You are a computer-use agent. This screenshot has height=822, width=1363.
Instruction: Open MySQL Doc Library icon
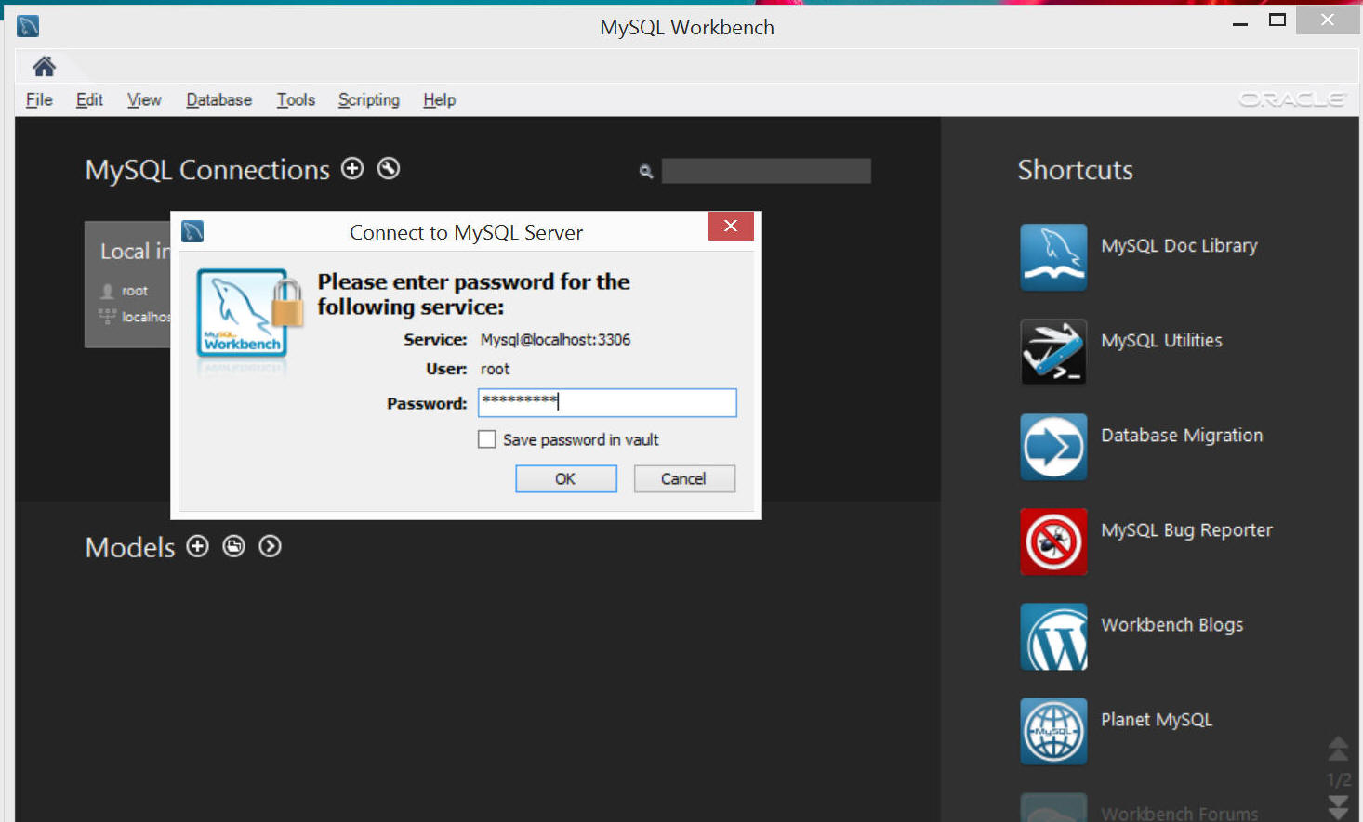pyautogui.click(x=1053, y=257)
